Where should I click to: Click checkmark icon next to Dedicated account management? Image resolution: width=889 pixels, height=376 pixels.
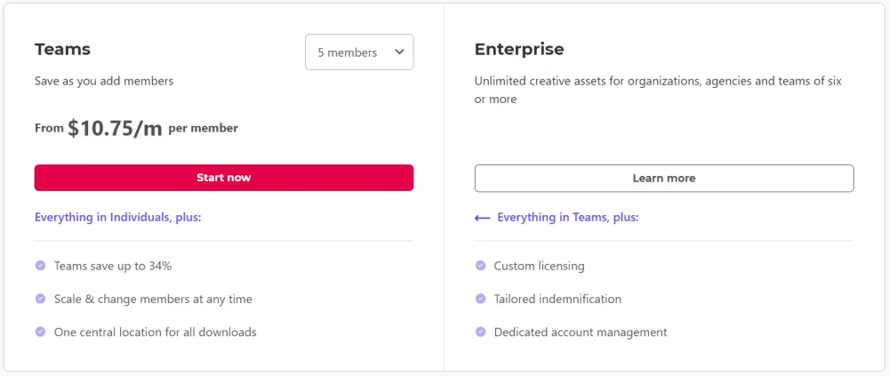click(x=480, y=332)
